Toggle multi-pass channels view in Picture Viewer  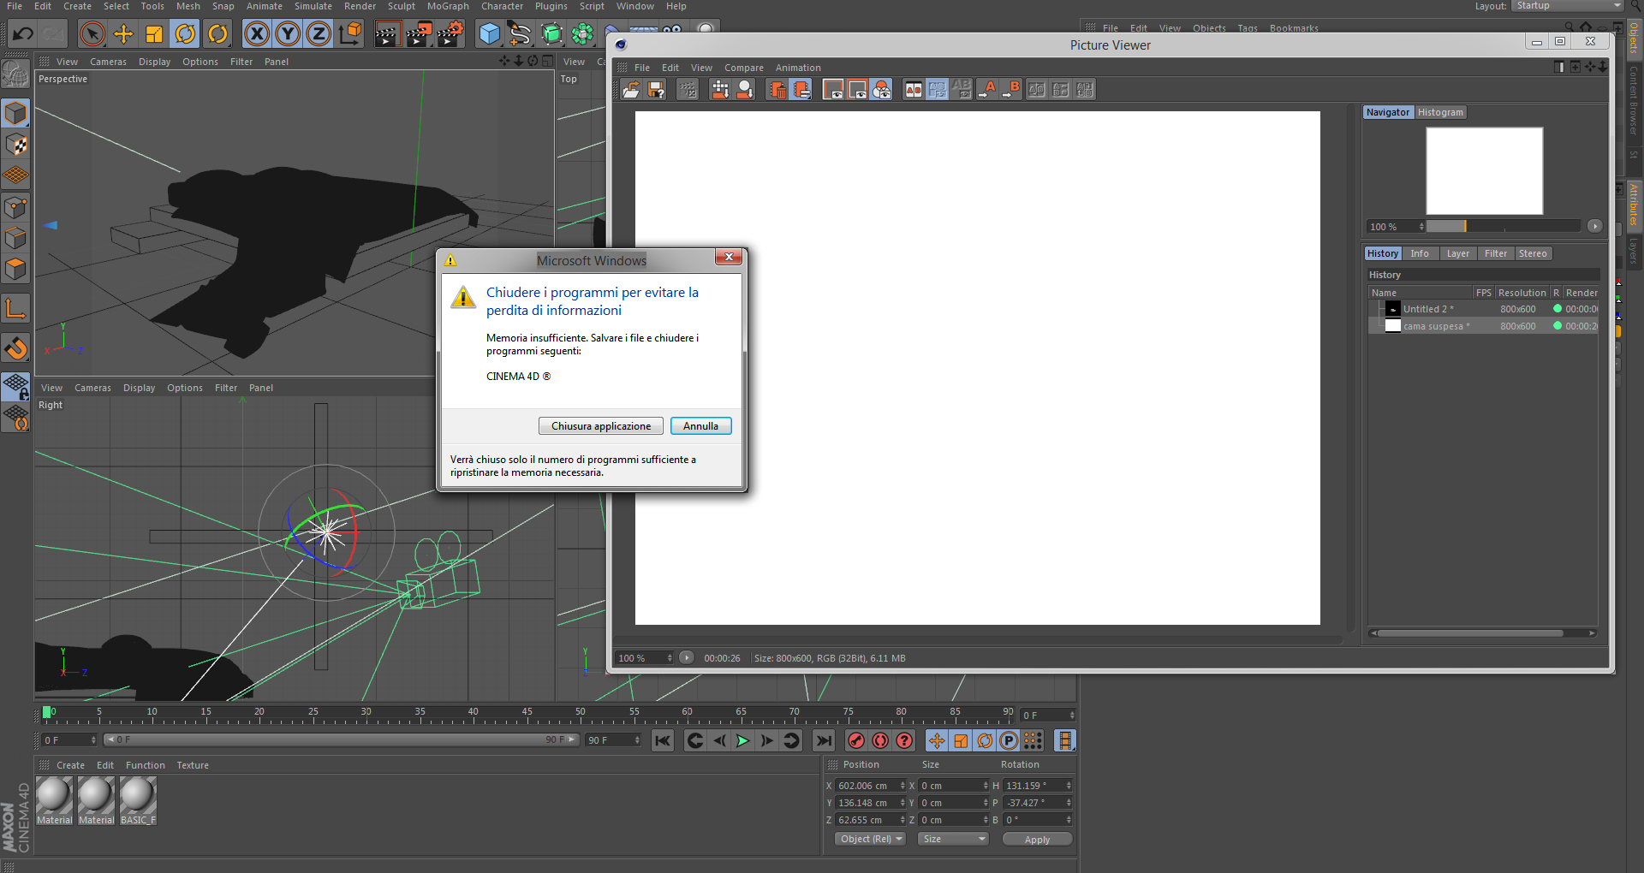click(881, 89)
